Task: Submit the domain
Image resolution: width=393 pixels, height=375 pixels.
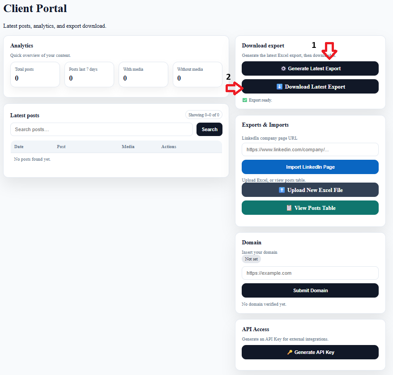Action: (x=310, y=290)
